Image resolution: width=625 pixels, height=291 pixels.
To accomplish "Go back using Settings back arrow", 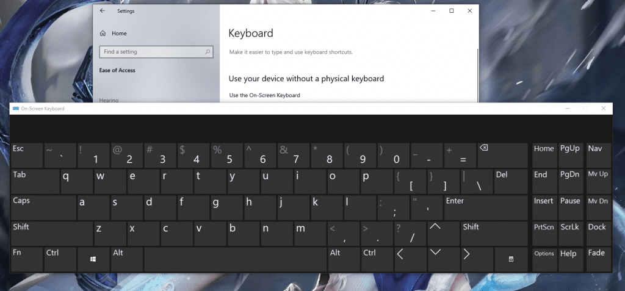I will (102, 11).
